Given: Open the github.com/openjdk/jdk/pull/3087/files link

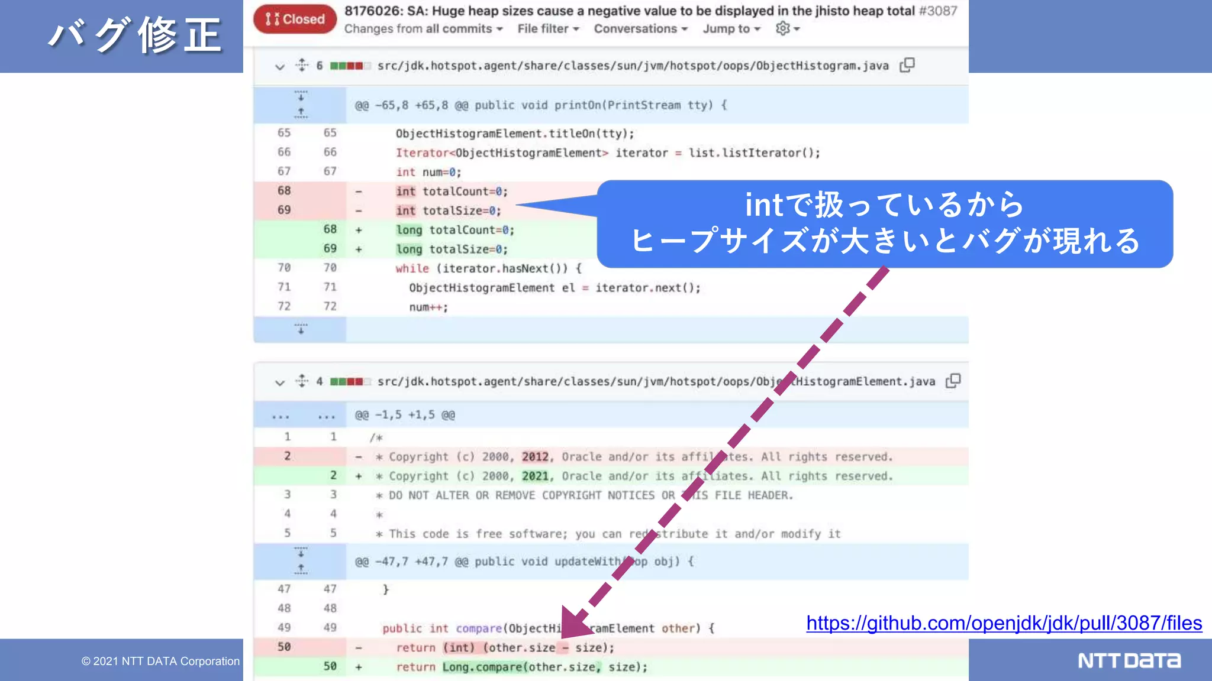Looking at the screenshot, I should (1004, 623).
